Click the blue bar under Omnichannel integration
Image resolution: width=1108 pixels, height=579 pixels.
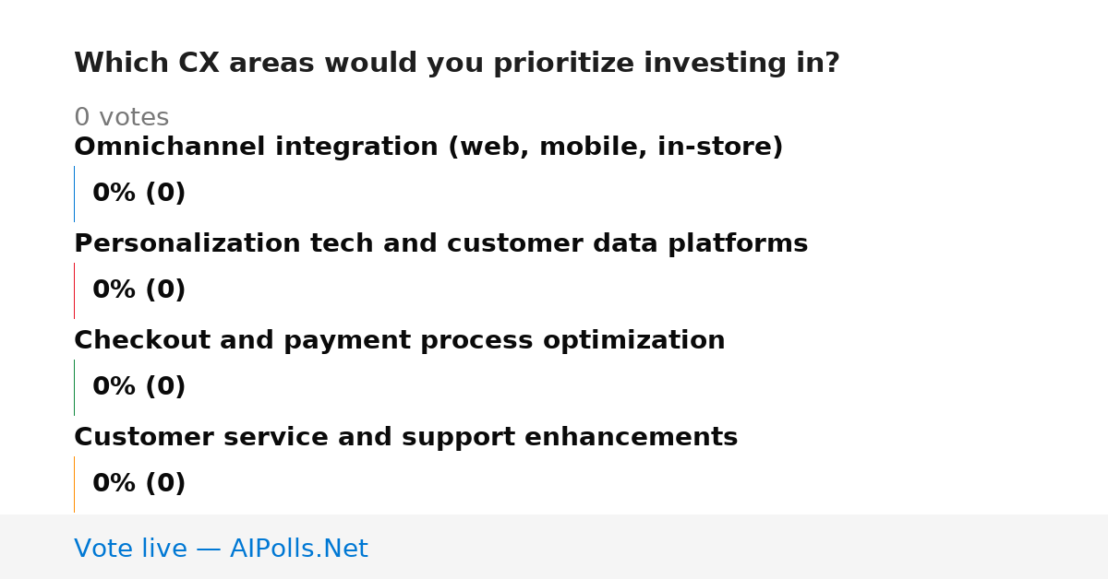tap(74, 194)
